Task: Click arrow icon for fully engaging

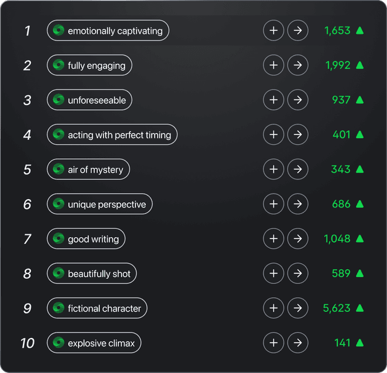Action: (x=298, y=65)
